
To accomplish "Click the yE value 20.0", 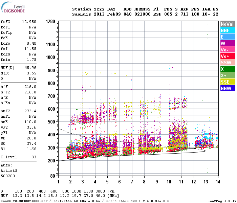I will pos(31,138).
